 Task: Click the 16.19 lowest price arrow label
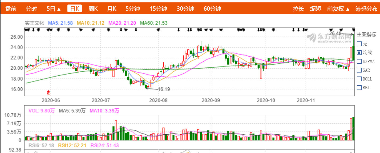point(164,89)
